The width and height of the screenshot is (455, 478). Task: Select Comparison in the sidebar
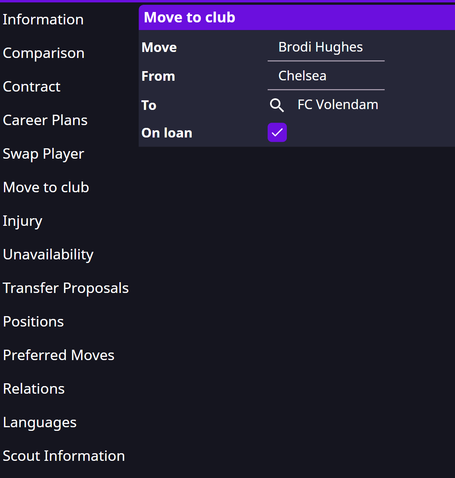(44, 53)
